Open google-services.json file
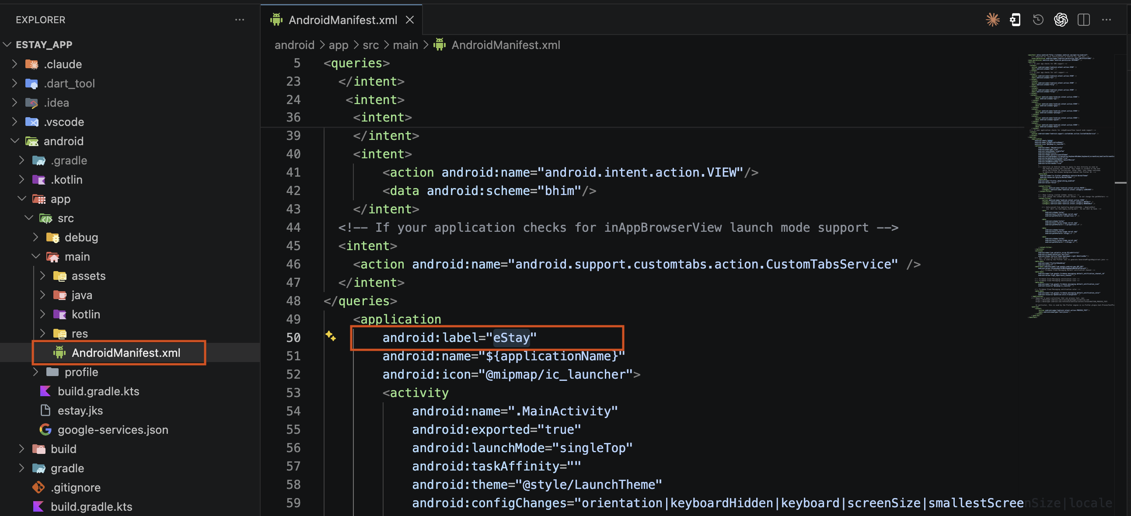The height and width of the screenshot is (516, 1131). click(113, 429)
